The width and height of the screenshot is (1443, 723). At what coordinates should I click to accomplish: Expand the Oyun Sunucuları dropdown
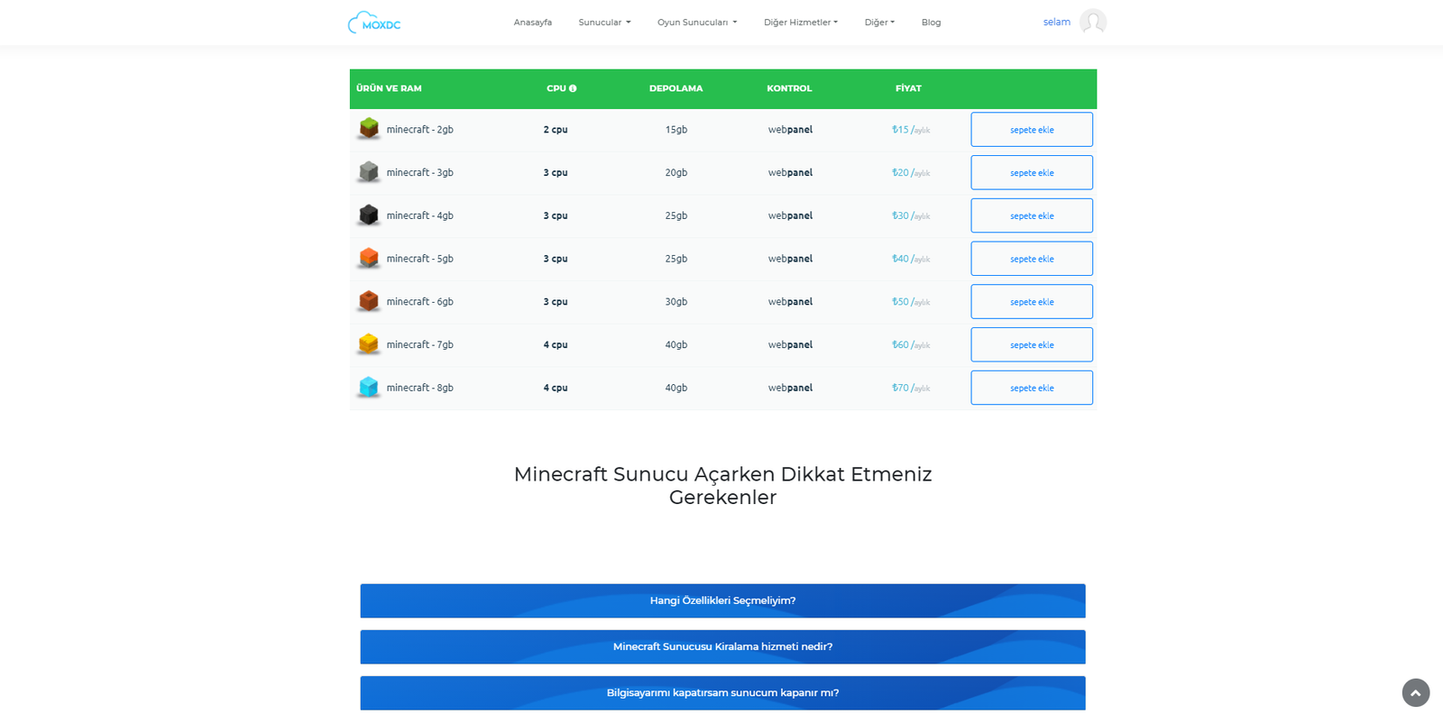coord(696,23)
